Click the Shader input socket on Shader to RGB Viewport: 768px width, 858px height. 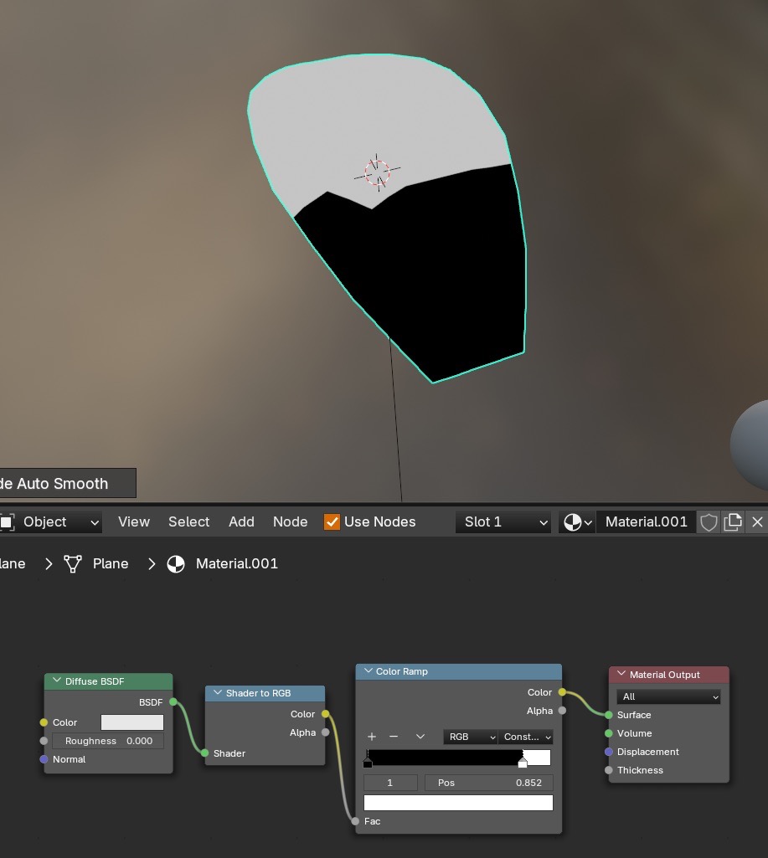point(204,753)
